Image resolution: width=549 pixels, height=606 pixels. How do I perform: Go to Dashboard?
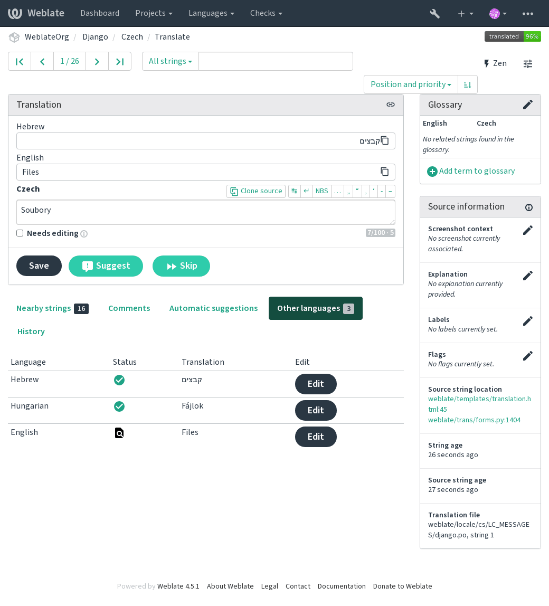(x=100, y=13)
